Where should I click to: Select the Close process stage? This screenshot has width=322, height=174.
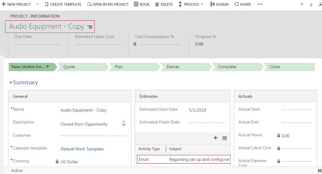pos(289,67)
